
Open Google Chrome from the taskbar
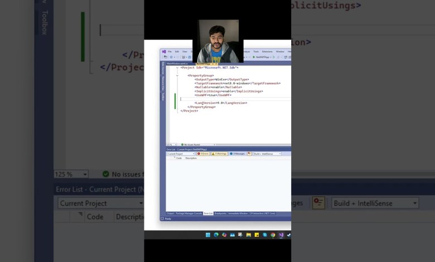click(273, 235)
